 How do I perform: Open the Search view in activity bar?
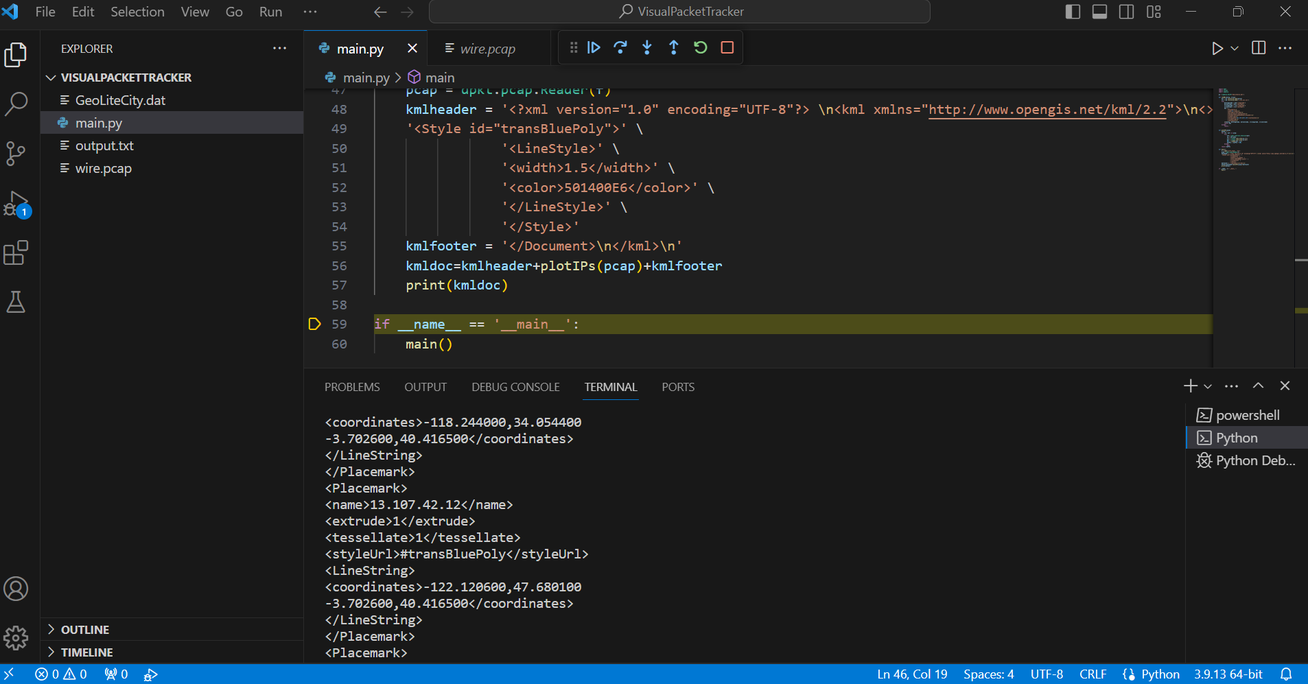click(x=16, y=104)
